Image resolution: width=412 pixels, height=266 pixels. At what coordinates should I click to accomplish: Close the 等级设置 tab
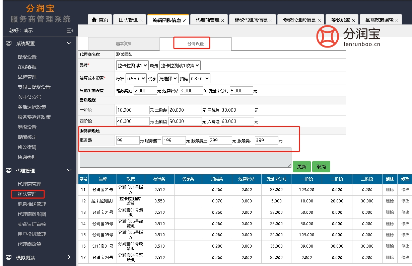click(354, 20)
